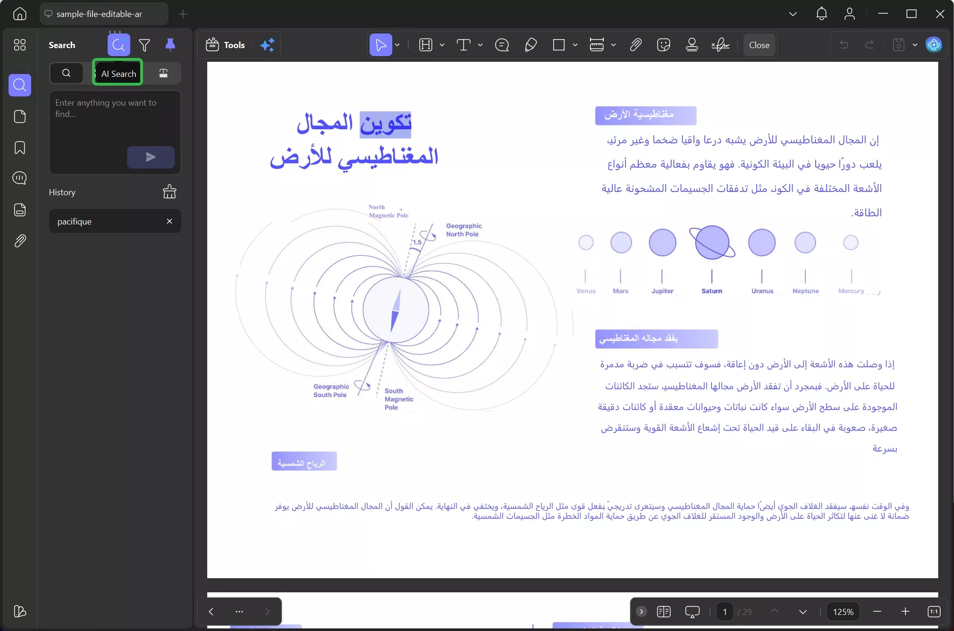Open the search Filter options
This screenshot has height=631, width=954.
point(144,44)
